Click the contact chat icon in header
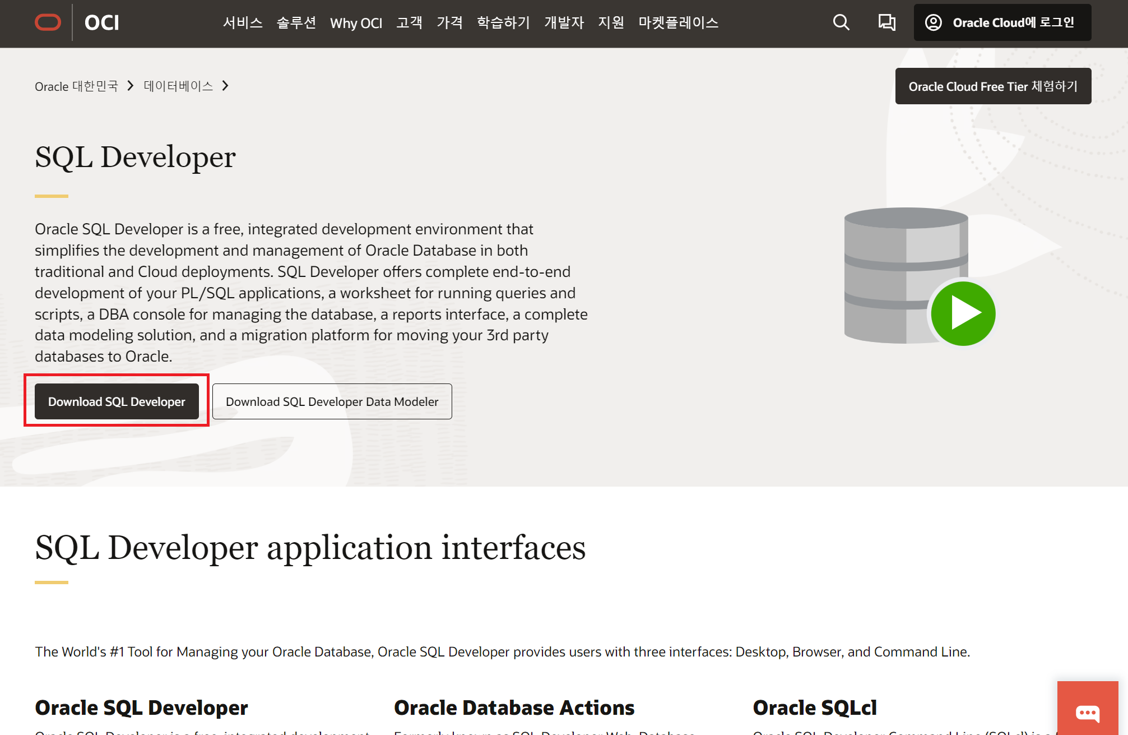1128x735 pixels. click(886, 22)
